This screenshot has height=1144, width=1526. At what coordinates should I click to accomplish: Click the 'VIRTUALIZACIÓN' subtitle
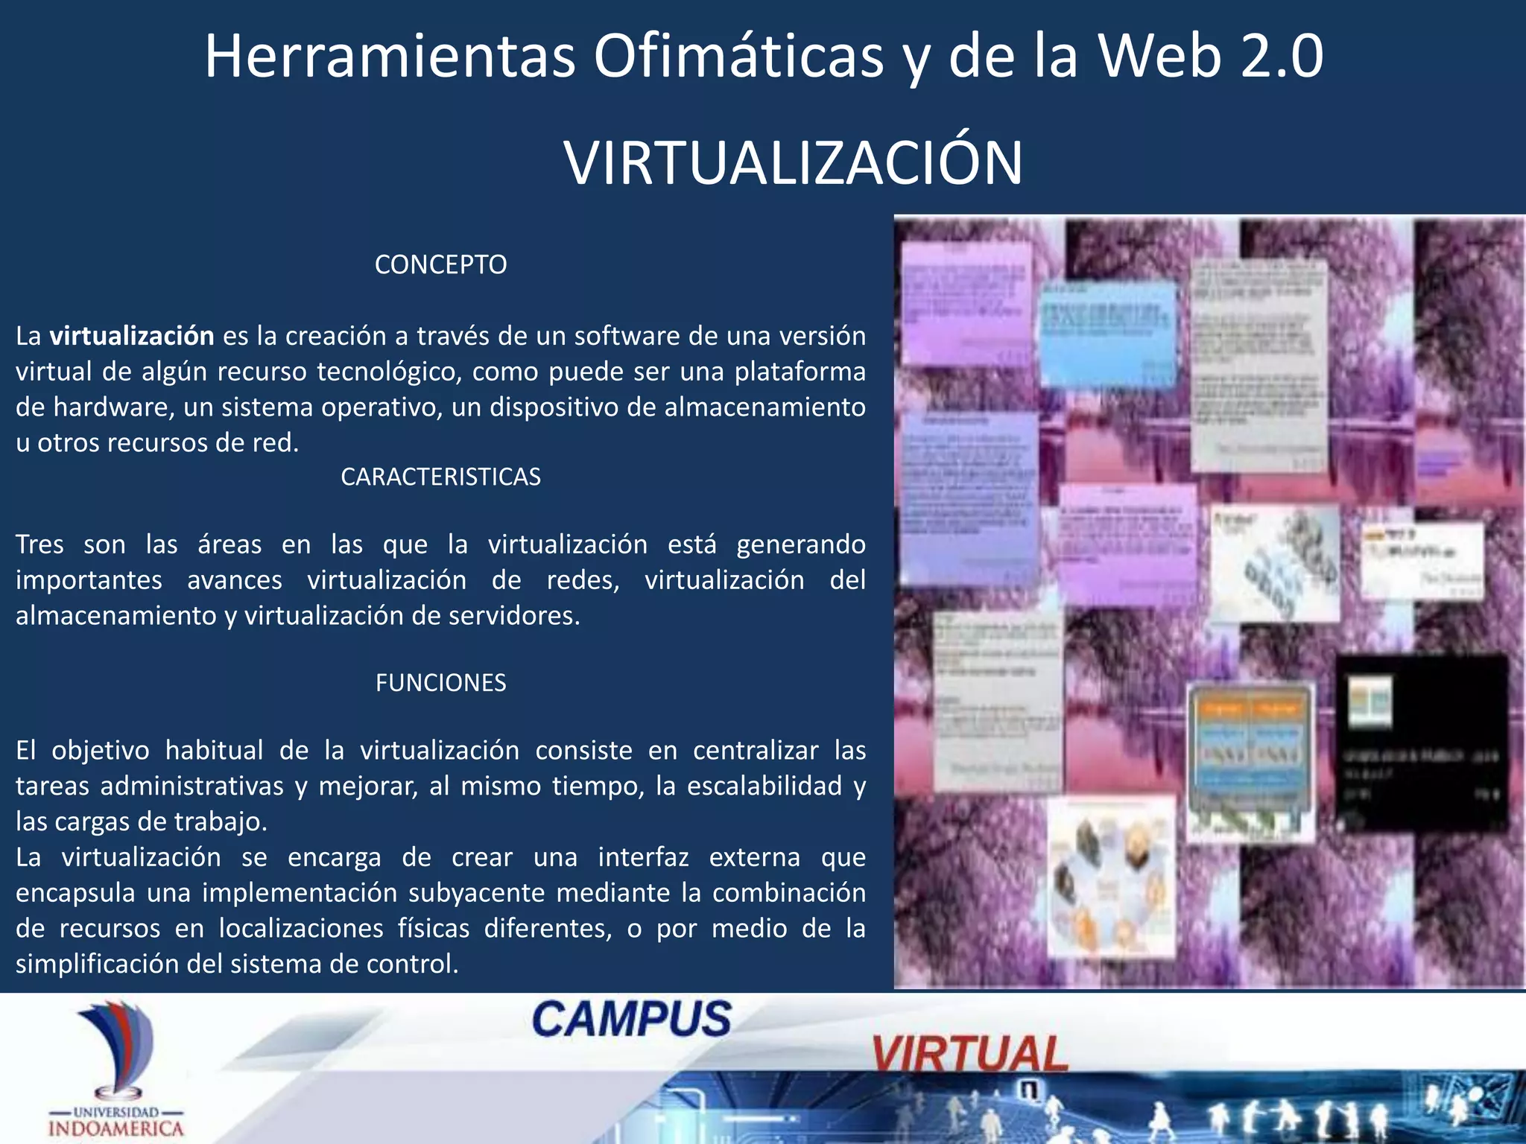(794, 162)
